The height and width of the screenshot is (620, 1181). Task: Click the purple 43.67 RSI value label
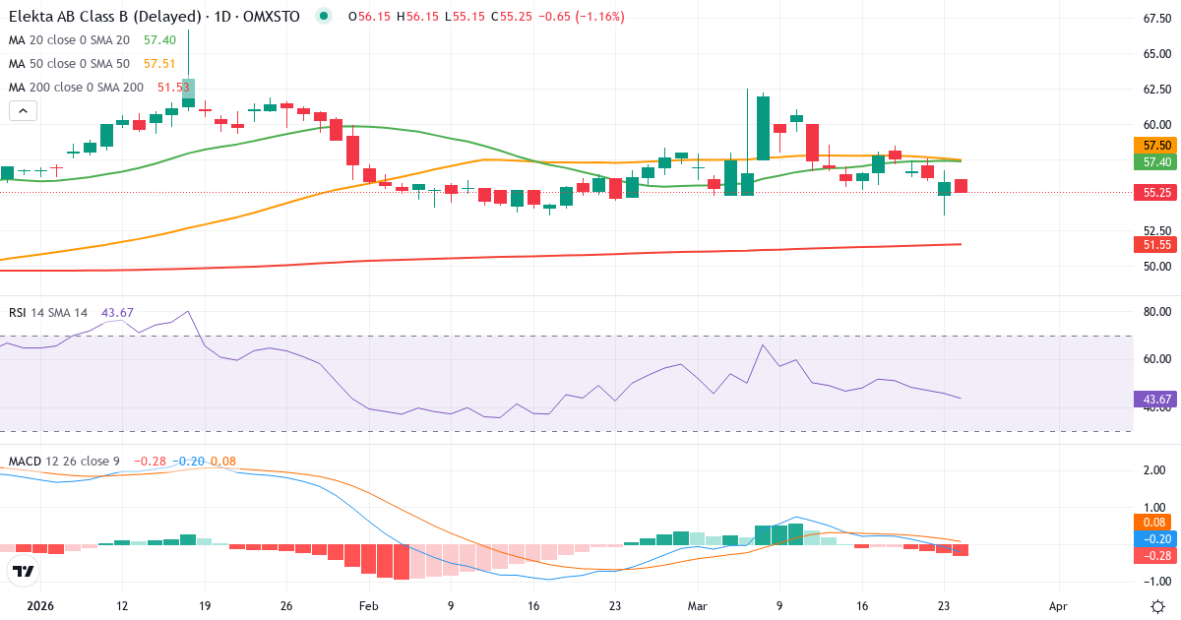[x=1153, y=400]
